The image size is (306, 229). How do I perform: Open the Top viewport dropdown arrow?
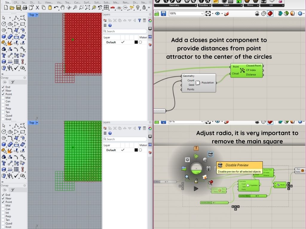coord(37,15)
